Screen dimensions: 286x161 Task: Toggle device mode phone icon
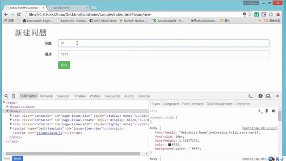click(13, 96)
